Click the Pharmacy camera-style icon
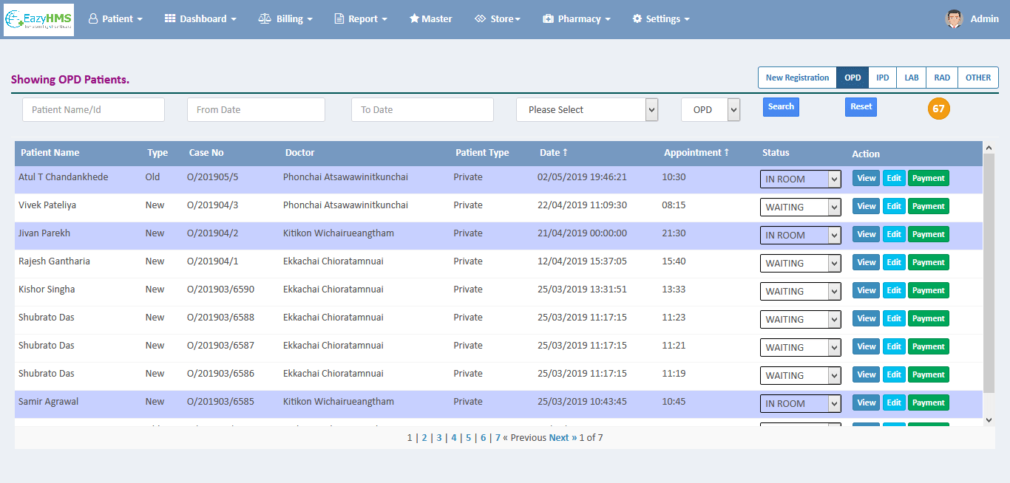Screen dimensions: 1010x483 click(546, 18)
